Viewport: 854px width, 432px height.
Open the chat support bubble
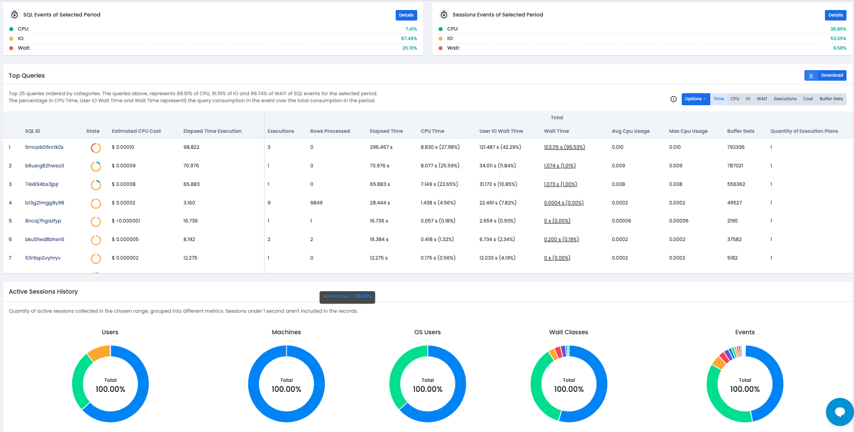click(x=840, y=412)
